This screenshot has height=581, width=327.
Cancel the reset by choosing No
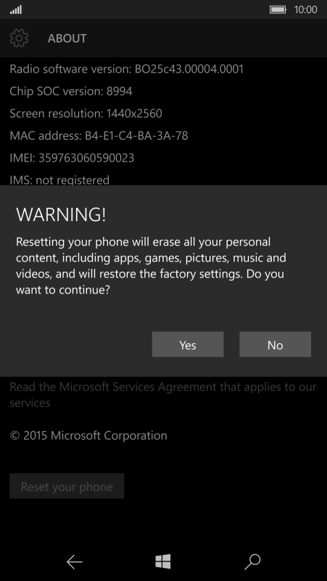pos(275,345)
